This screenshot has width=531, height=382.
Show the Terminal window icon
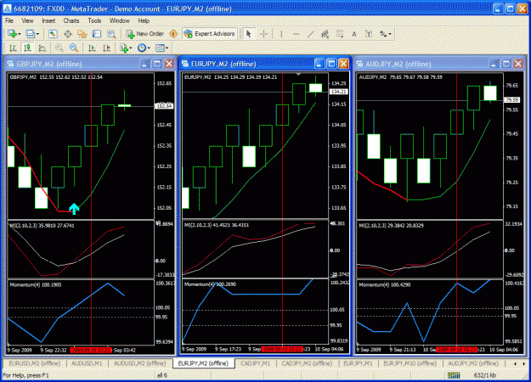click(97, 34)
